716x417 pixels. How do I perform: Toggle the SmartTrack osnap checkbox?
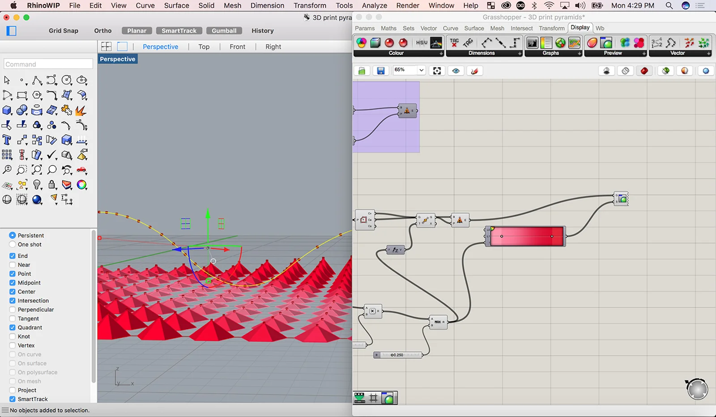coord(13,399)
